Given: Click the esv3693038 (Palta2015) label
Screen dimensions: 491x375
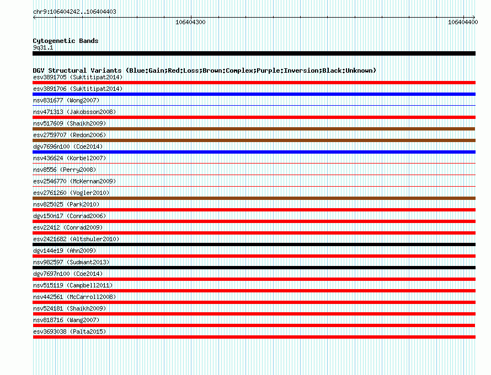Looking at the screenshot, I should pos(70,331).
